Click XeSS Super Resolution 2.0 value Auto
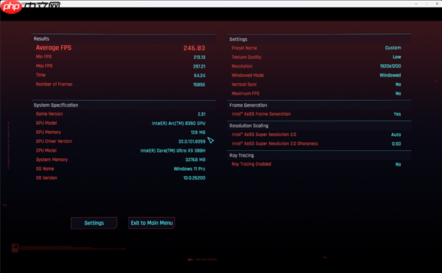This screenshot has width=442, height=273. (396, 135)
